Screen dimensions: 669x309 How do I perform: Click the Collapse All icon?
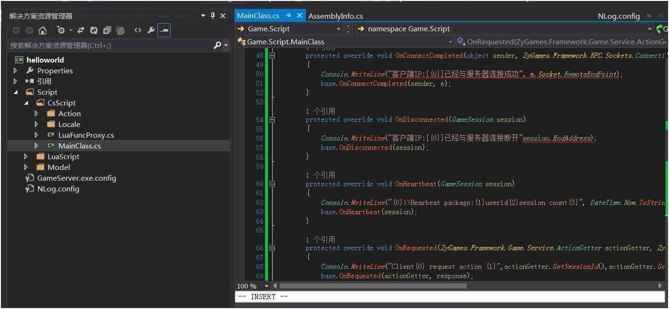107,30
